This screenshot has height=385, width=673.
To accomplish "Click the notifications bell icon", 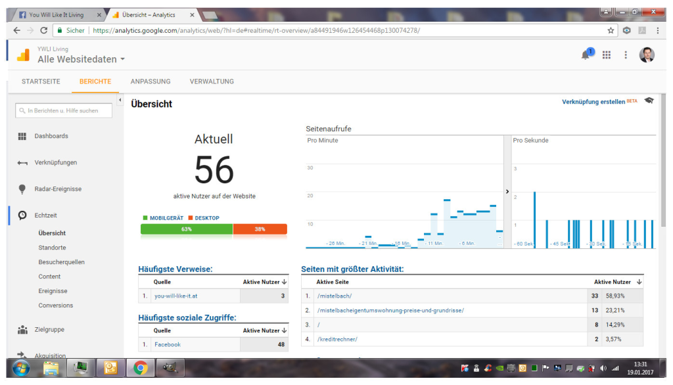I will (585, 55).
